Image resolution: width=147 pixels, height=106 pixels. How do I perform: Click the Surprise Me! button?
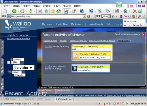138,25
